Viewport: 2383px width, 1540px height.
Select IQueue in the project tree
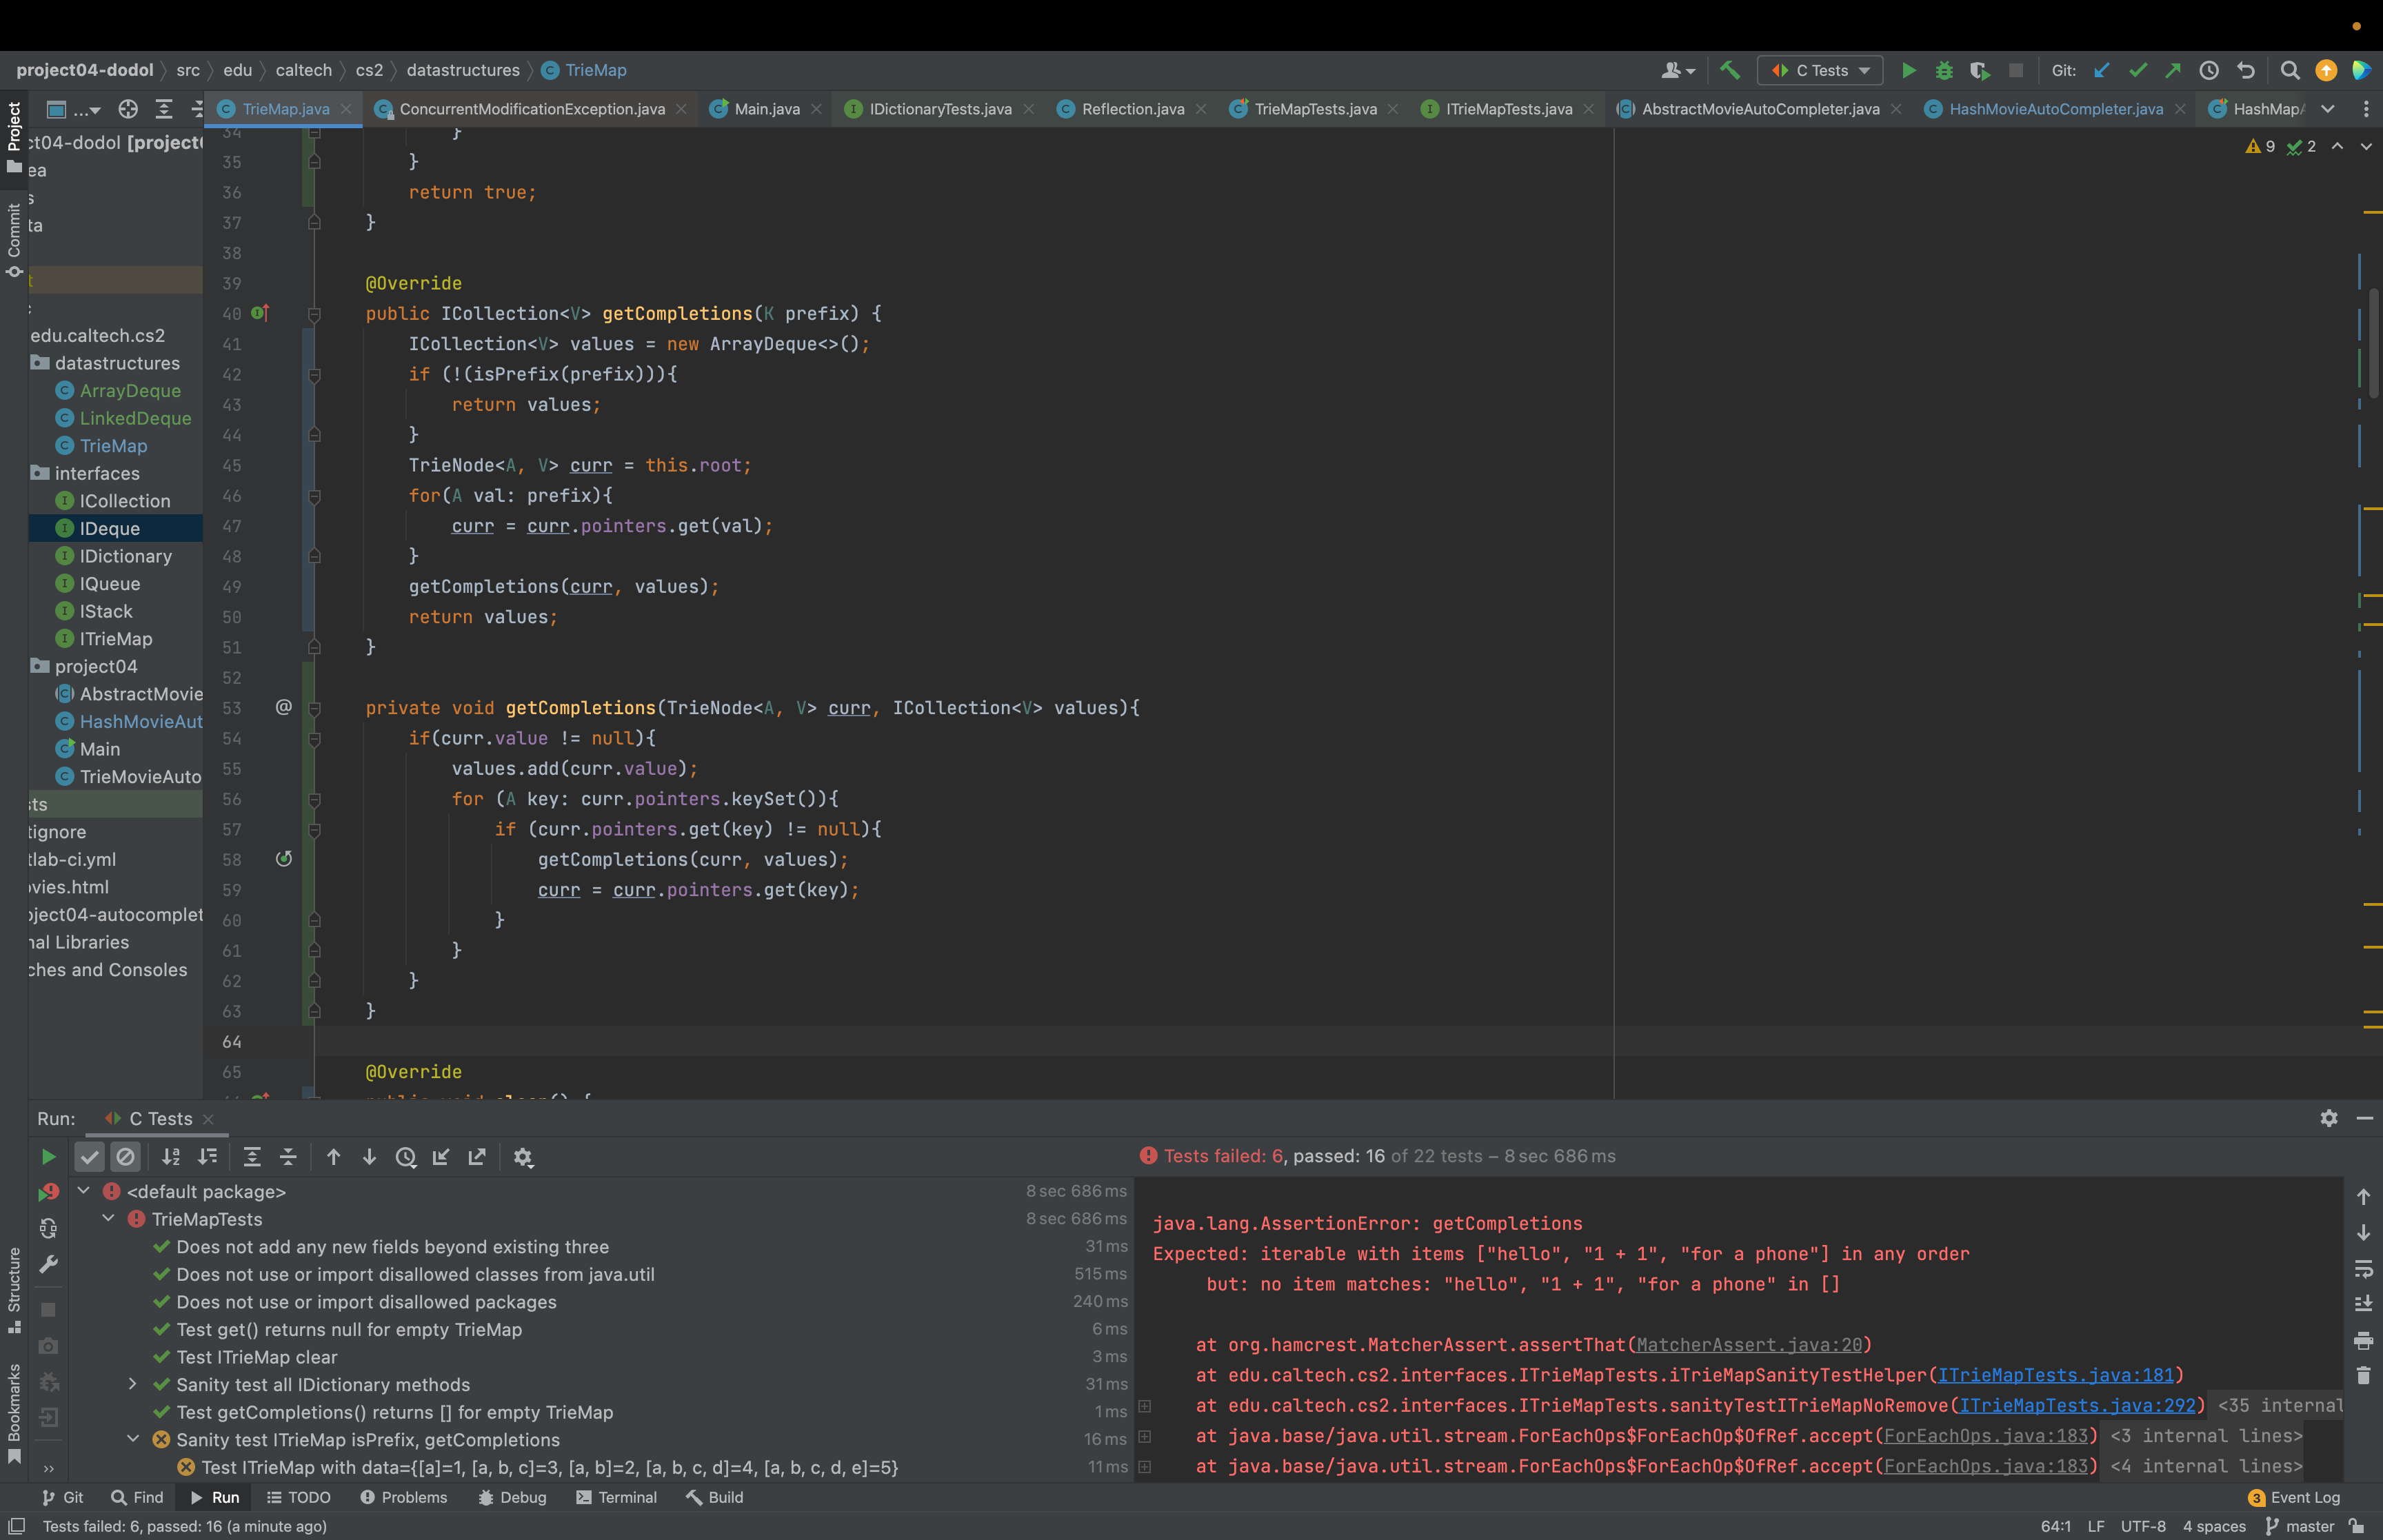(x=110, y=584)
